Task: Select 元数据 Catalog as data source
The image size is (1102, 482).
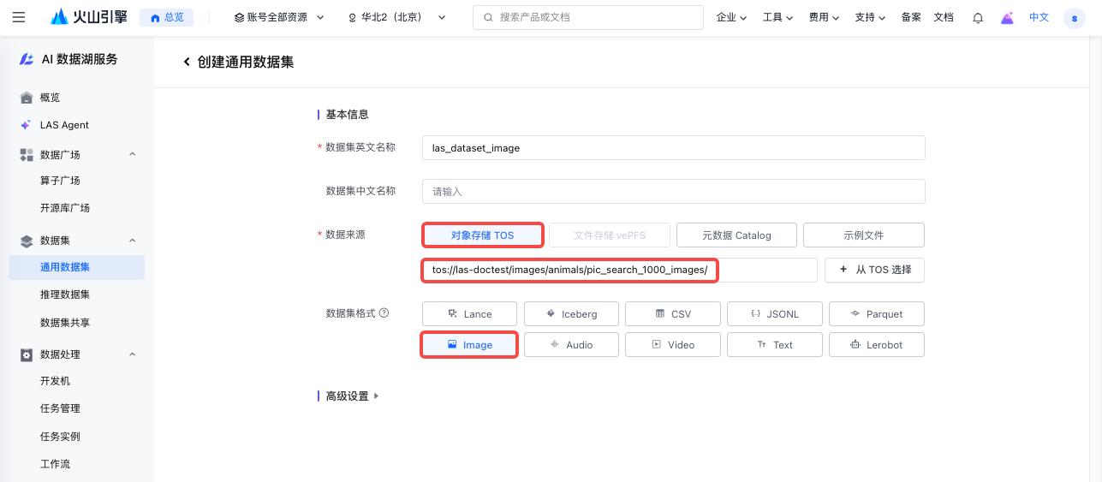Action: [736, 235]
